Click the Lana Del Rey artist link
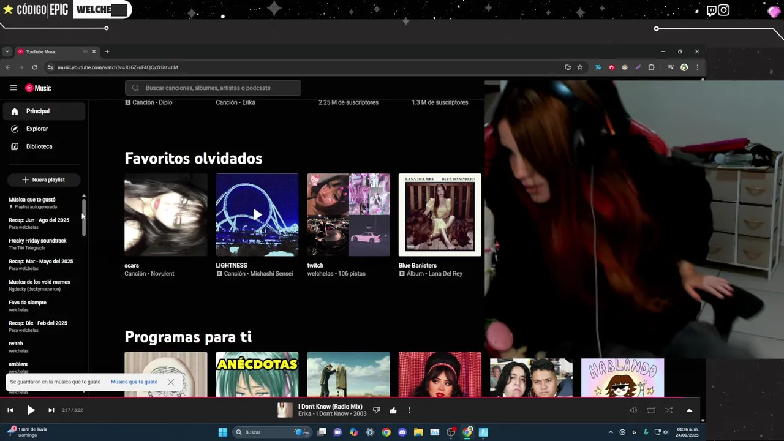 click(445, 274)
